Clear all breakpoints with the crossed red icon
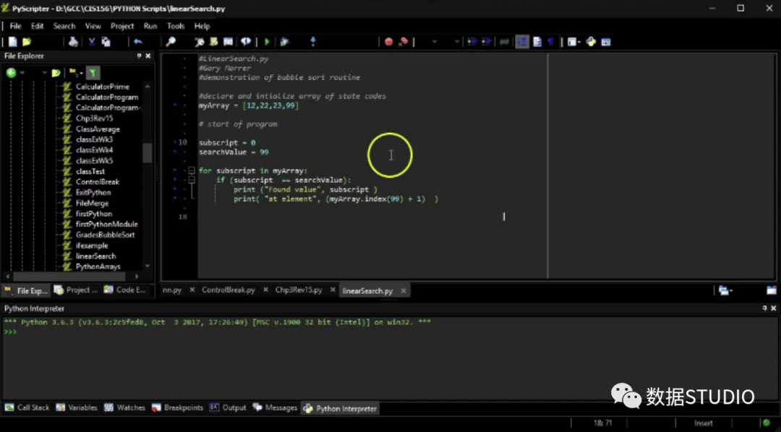 pyautogui.click(x=404, y=42)
